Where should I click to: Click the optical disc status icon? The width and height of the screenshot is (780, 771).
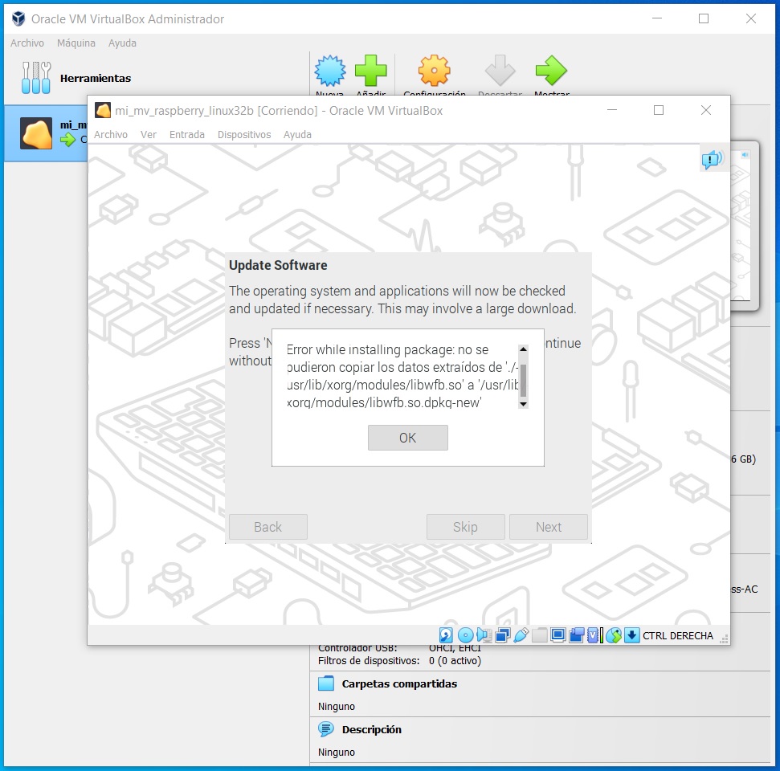tap(465, 635)
